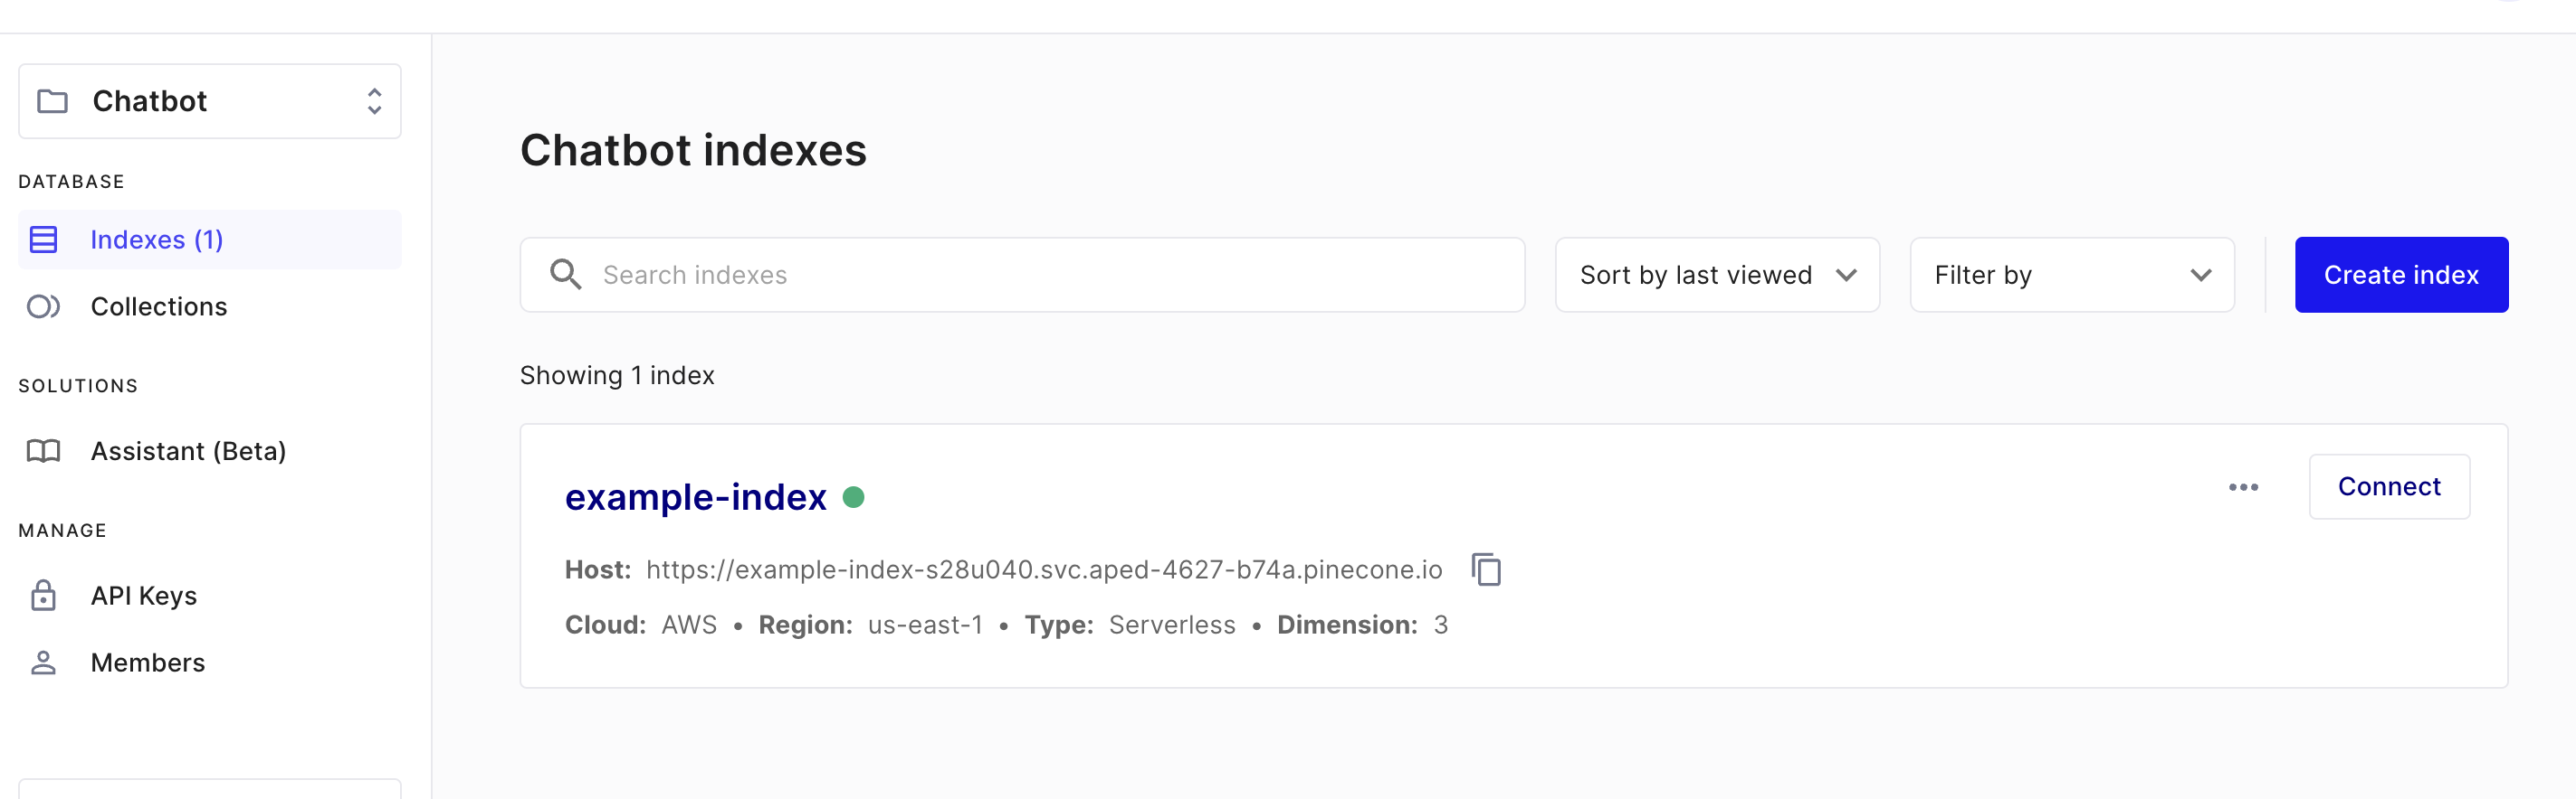The width and height of the screenshot is (2576, 799).
Task: Open the Filter by dropdown
Action: click(2072, 275)
